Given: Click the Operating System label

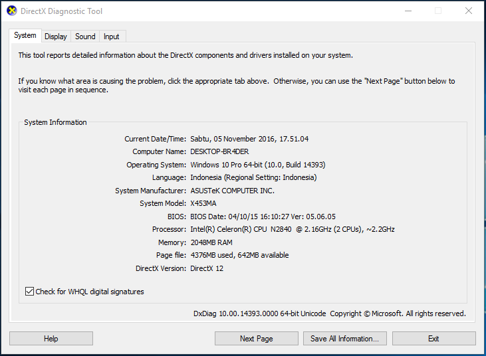Looking at the screenshot, I should [156, 165].
